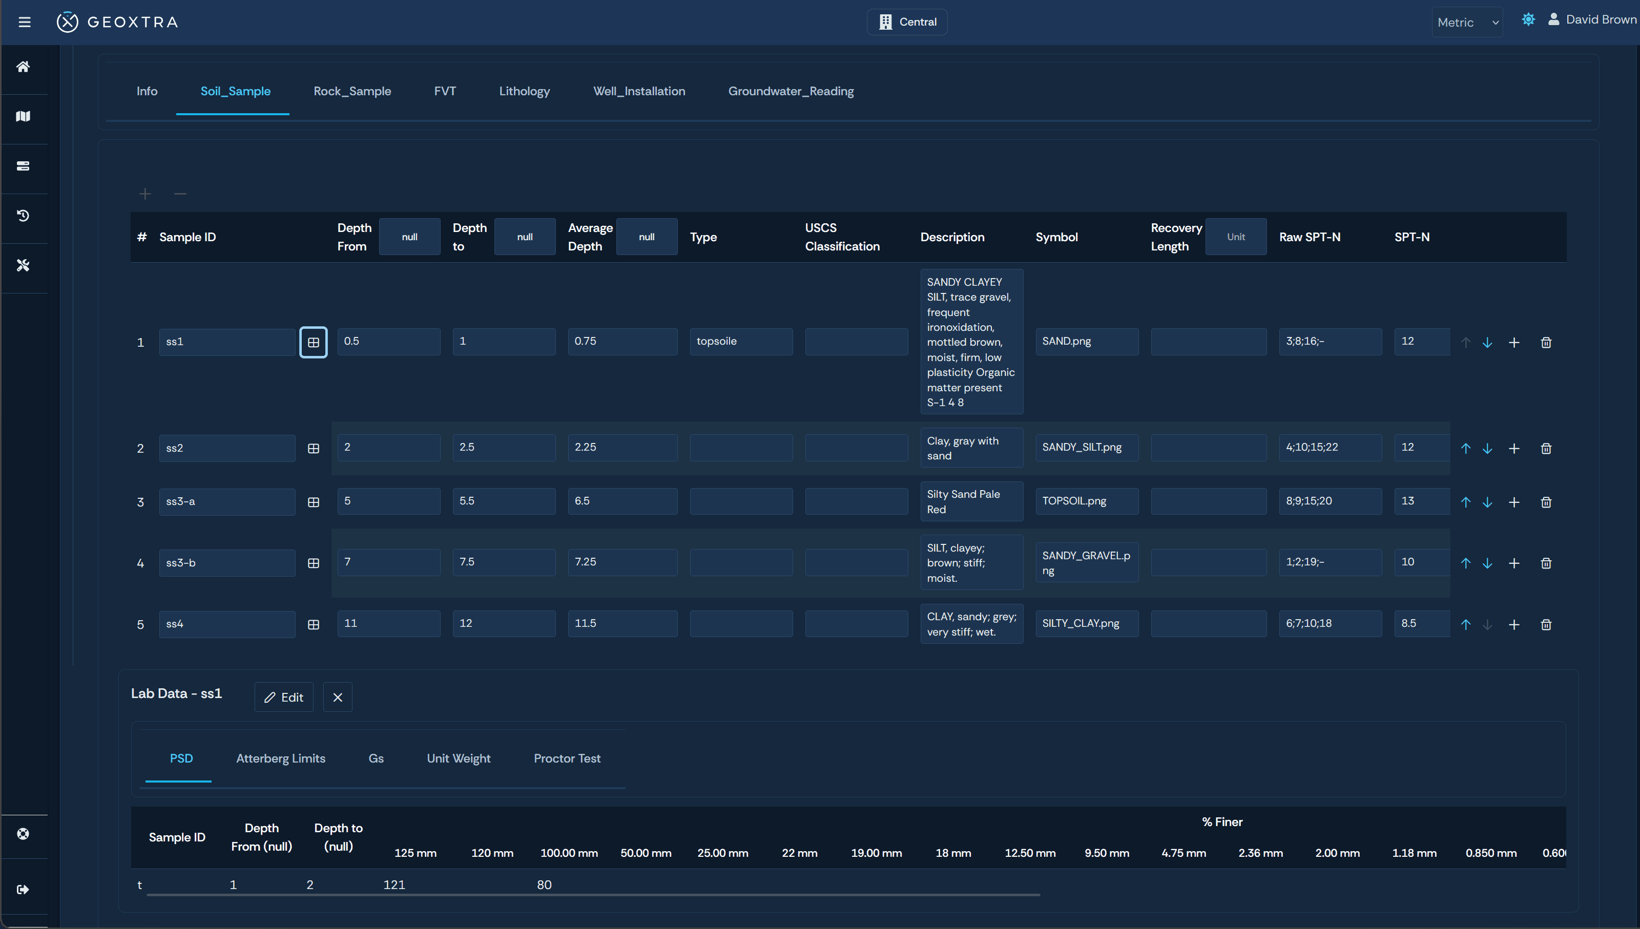
Task: Toggle Unit for the Recovery Length column
Action: [1235, 236]
